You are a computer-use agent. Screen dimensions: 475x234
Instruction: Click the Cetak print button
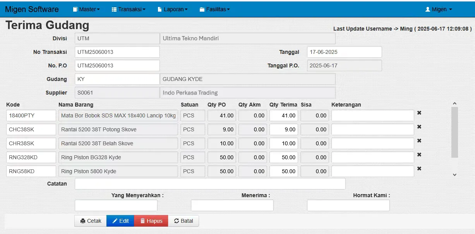coord(91,221)
